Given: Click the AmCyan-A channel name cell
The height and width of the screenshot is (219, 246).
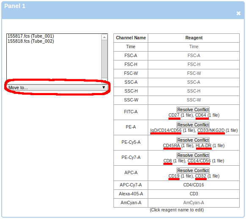Looking at the screenshot, I should pyautogui.click(x=131, y=203).
